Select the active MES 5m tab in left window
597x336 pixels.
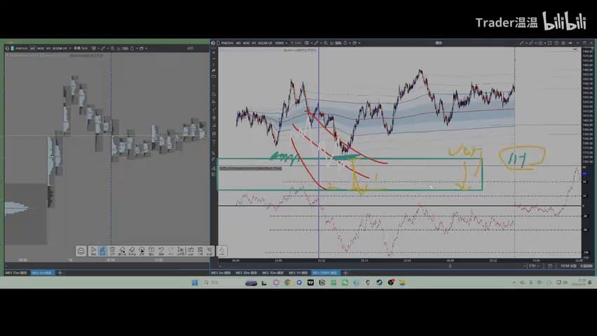41,273
